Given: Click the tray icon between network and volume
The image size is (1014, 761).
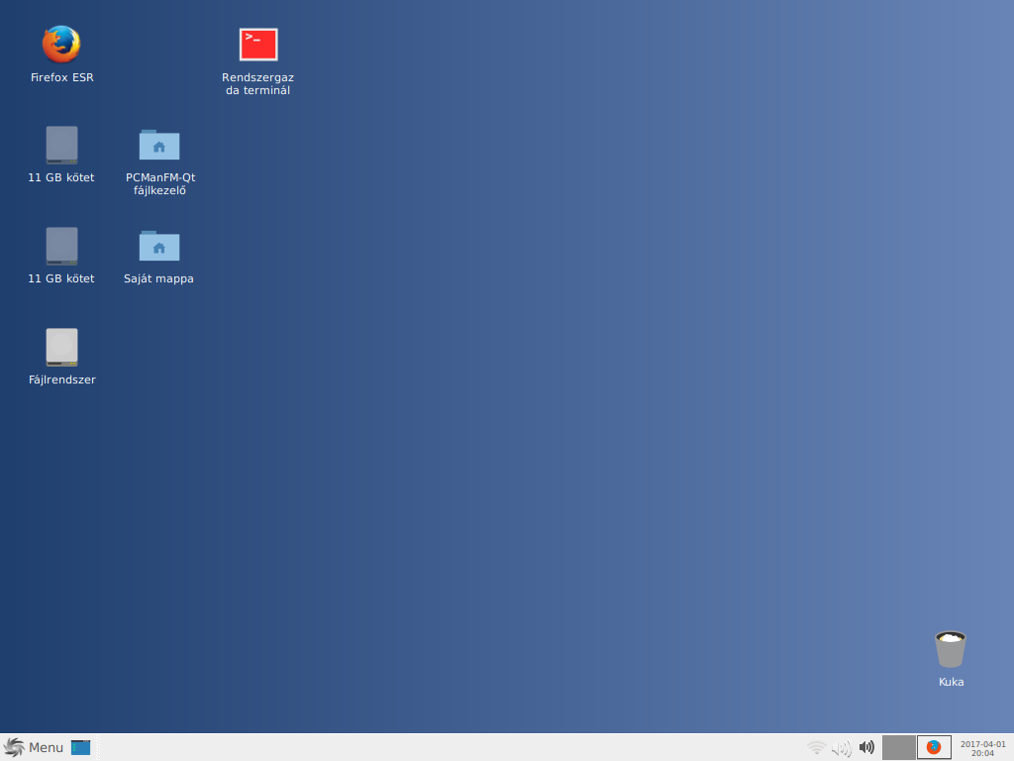Looking at the screenshot, I should coord(842,747).
